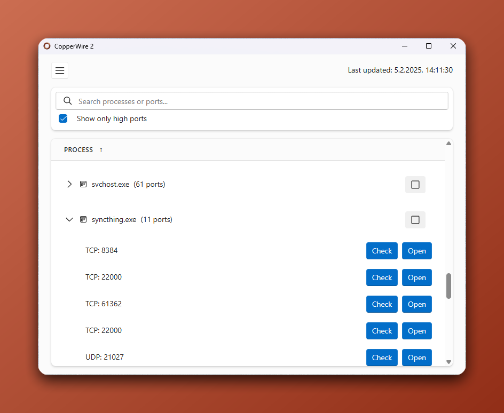This screenshot has height=413, width=504.
Task: Click the magnifying glass search icon
Action: point(67,101)
